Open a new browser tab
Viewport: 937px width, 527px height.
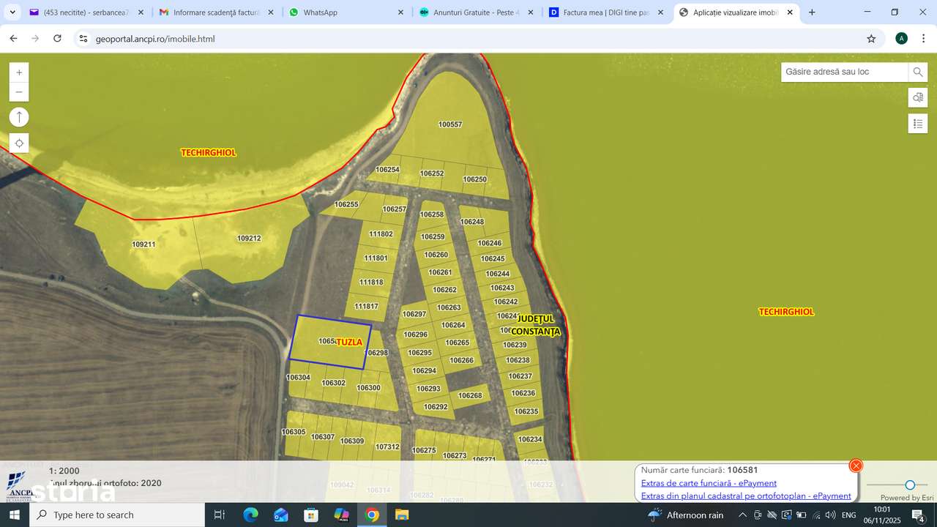click(812, 12)
